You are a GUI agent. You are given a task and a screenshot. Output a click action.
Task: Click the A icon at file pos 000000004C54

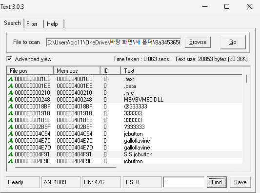pos(11,134)
